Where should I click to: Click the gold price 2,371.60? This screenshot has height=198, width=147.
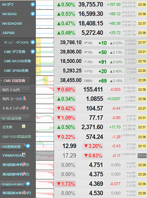pos(92,127)
